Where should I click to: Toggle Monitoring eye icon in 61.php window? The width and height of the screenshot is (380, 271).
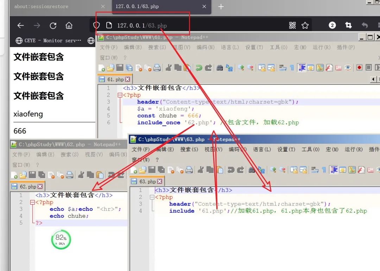tap(348, 67)
